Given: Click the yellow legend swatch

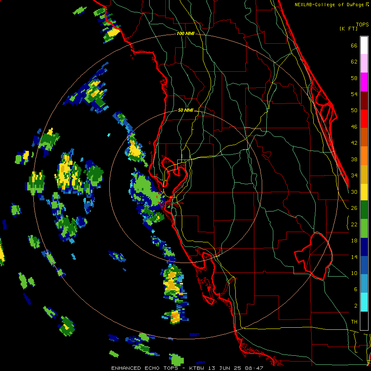Looking at the screenshot, I should click(364, 192).
